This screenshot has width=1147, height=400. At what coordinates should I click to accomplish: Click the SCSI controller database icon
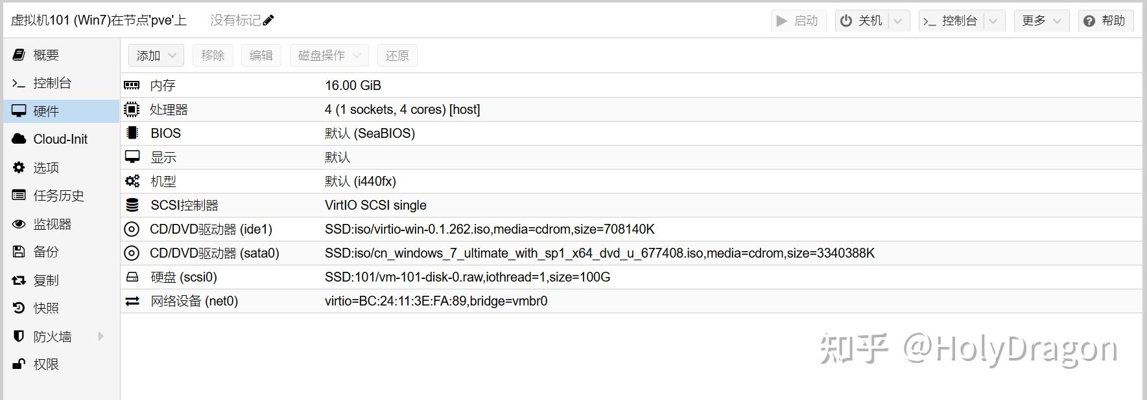point(132,205)
